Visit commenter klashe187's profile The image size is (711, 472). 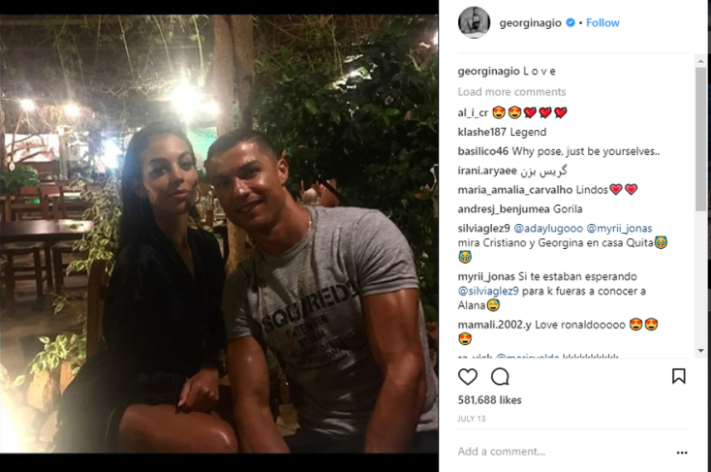coord(482,132)
